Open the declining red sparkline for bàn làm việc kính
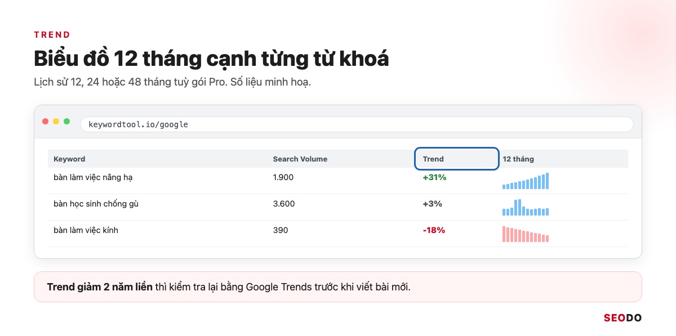The image size is (676, 336). click(x=526, y=234)
